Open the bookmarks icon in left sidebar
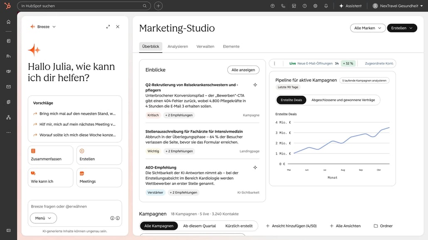 tap(8, 41)
